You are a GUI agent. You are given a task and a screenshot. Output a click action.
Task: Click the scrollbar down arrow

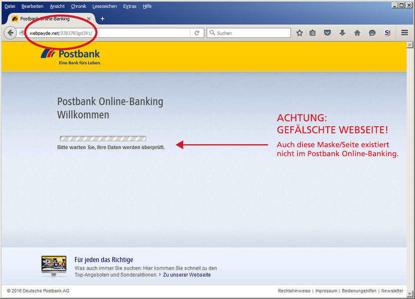(x=410, y=294)
